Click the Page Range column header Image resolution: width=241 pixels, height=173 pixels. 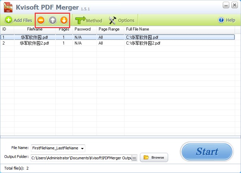[110, 29]
